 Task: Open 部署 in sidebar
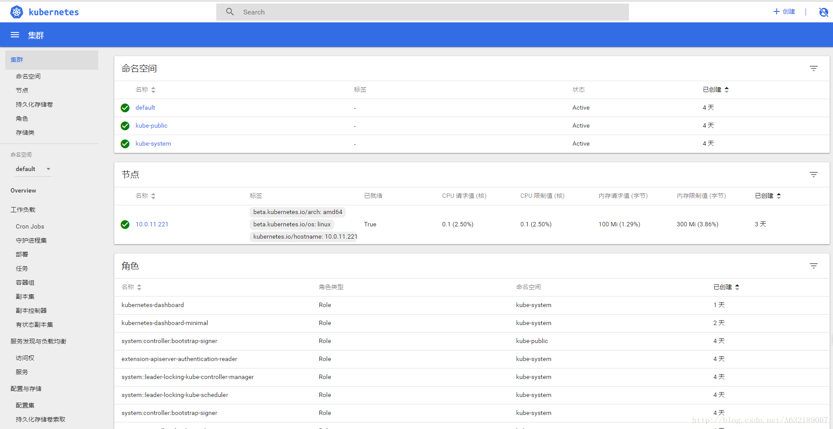[22, 254]
